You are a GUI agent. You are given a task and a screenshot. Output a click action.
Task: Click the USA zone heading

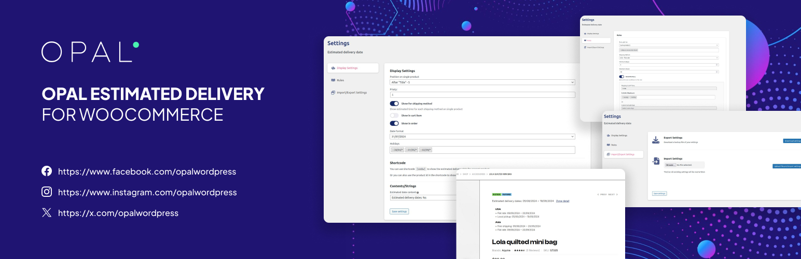click(498, 209)
